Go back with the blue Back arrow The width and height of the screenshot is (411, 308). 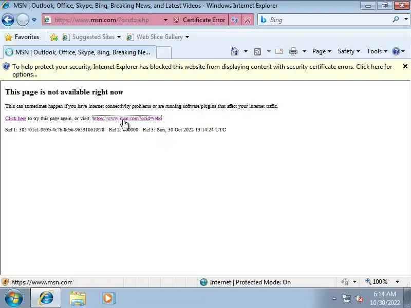point(8,20)
